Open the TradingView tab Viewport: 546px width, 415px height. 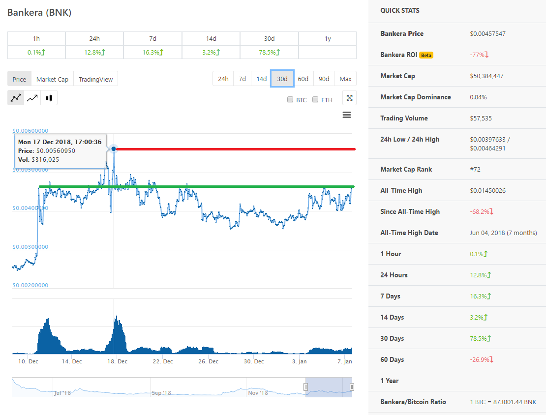pyautogui.click(x=96, y=79)
